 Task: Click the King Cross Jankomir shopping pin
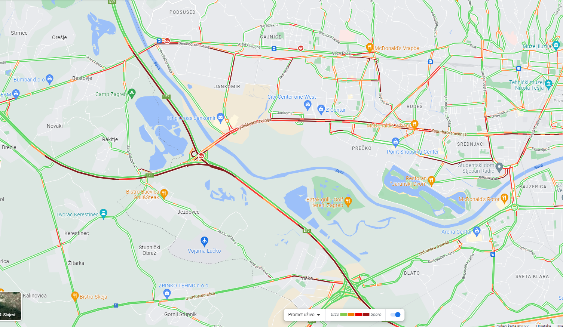pyautogui.click(x=220, y=117)
